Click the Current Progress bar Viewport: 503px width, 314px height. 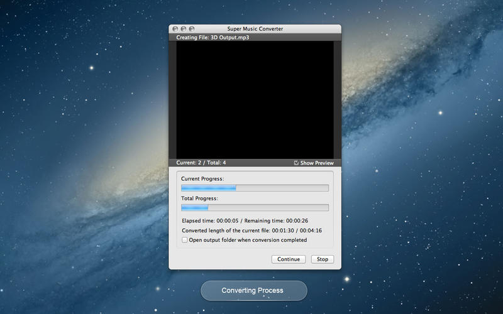255,188
